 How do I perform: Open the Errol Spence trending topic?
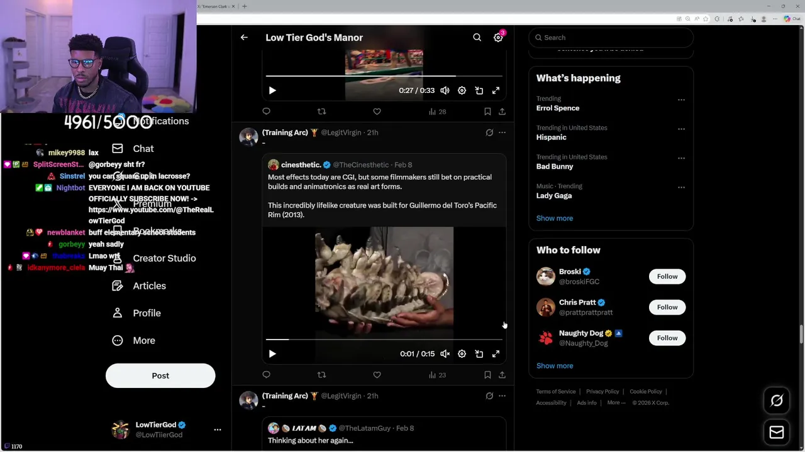(x=558, y=108)
